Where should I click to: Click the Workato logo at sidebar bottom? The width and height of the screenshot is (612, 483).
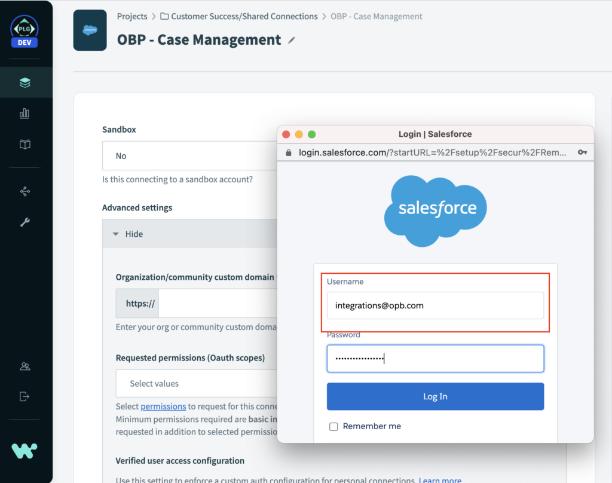pos(24,450)
